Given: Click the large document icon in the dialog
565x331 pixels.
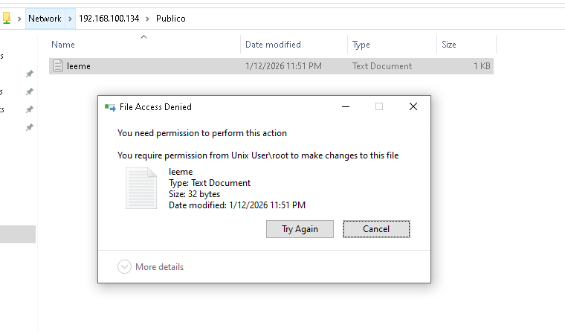Looking at the screenshot, I should (141, 187).
